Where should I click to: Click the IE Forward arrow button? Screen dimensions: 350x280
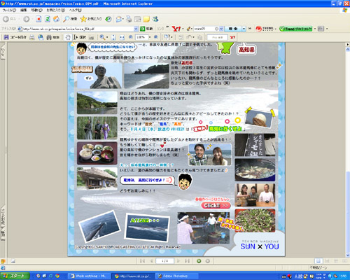26,19
